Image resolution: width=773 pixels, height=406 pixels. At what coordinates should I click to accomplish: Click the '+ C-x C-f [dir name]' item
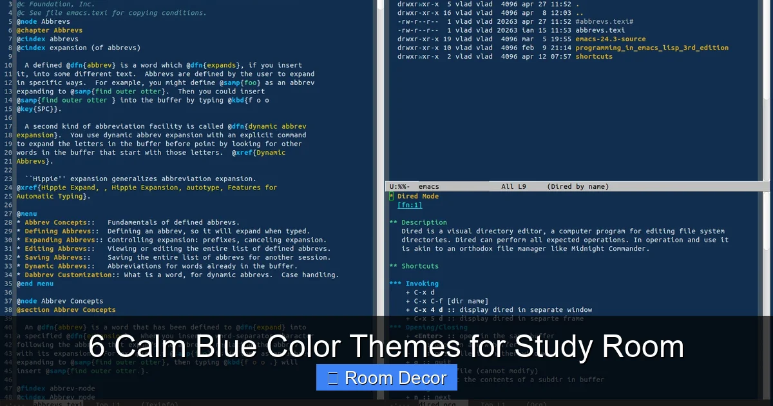[x=447, y=301]
